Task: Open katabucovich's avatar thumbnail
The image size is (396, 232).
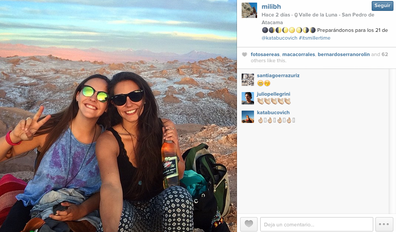Action: [248, 117]
